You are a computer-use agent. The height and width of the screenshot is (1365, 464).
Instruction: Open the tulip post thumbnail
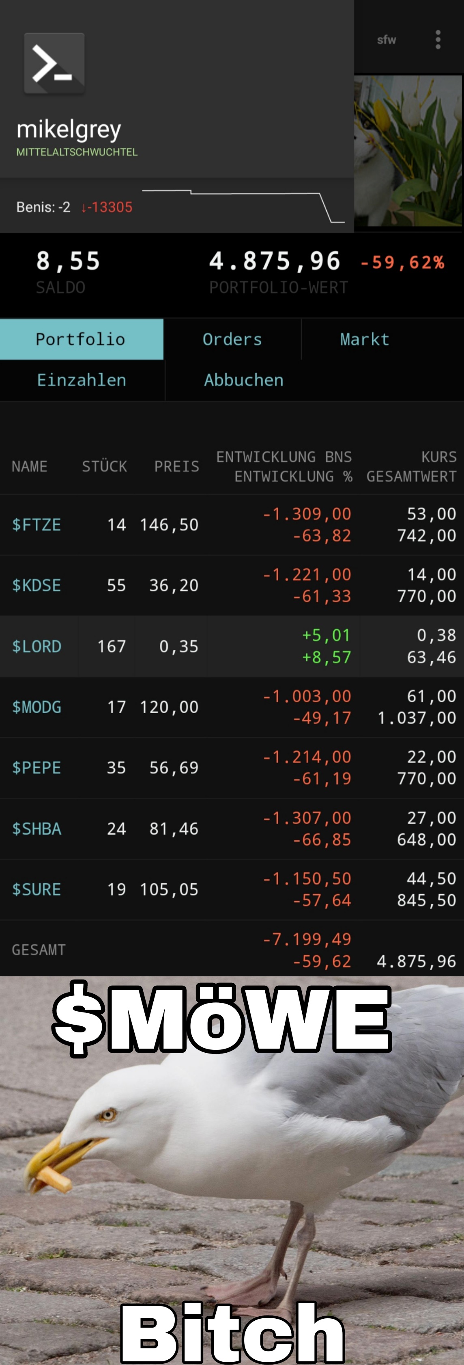pyautogui.click(x=408, y=151)
